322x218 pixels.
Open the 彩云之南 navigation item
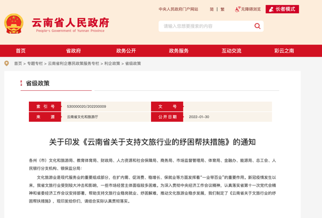pyautogui.click(x=284, y=51)
